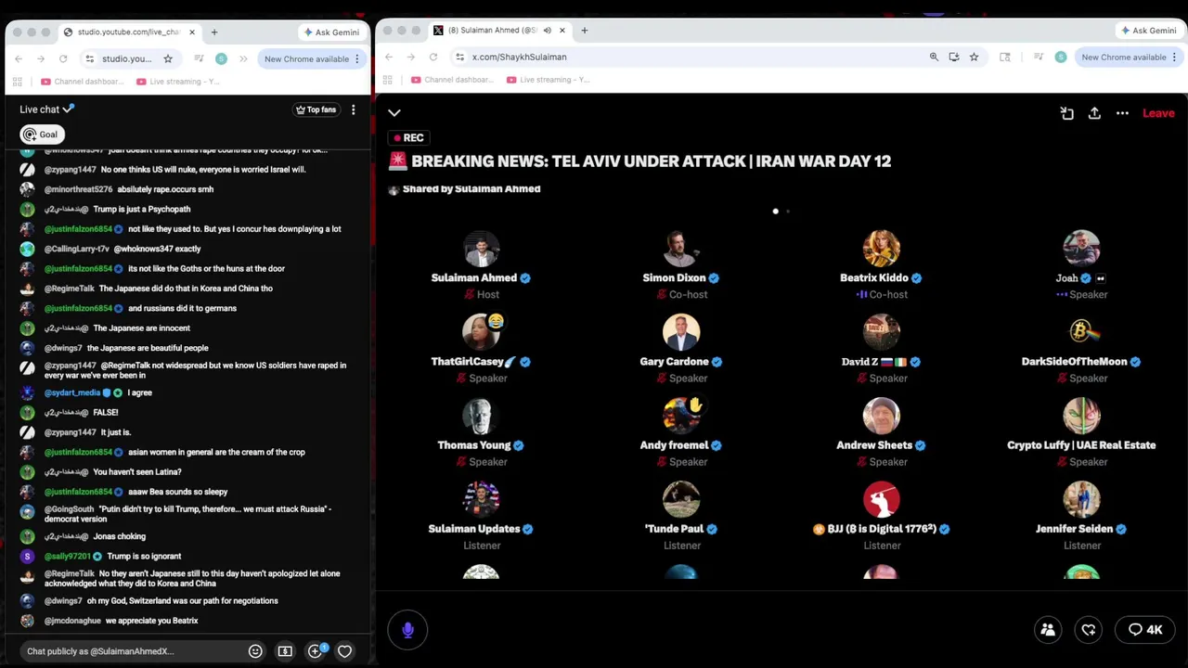Reload the x.com page

(433, 57)
